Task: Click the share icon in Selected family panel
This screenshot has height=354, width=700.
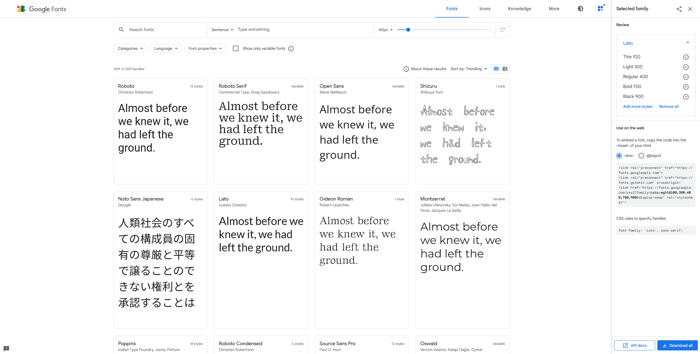Action: point(679,9)
